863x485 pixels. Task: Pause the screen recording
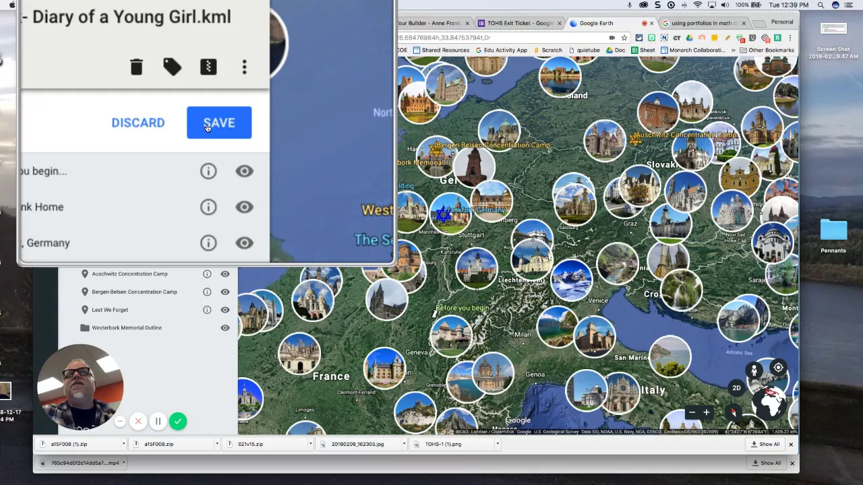[x=158, y=422]
